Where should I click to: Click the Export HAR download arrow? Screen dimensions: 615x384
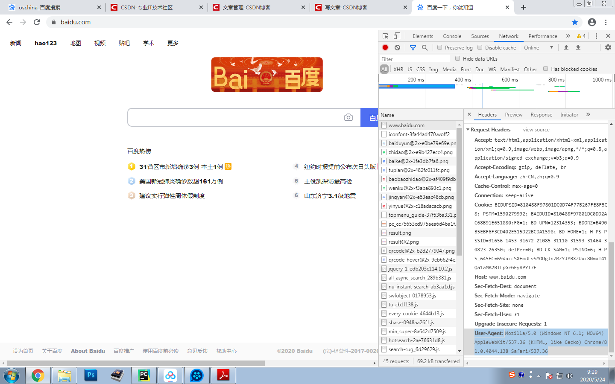click(x=578, y=48)
